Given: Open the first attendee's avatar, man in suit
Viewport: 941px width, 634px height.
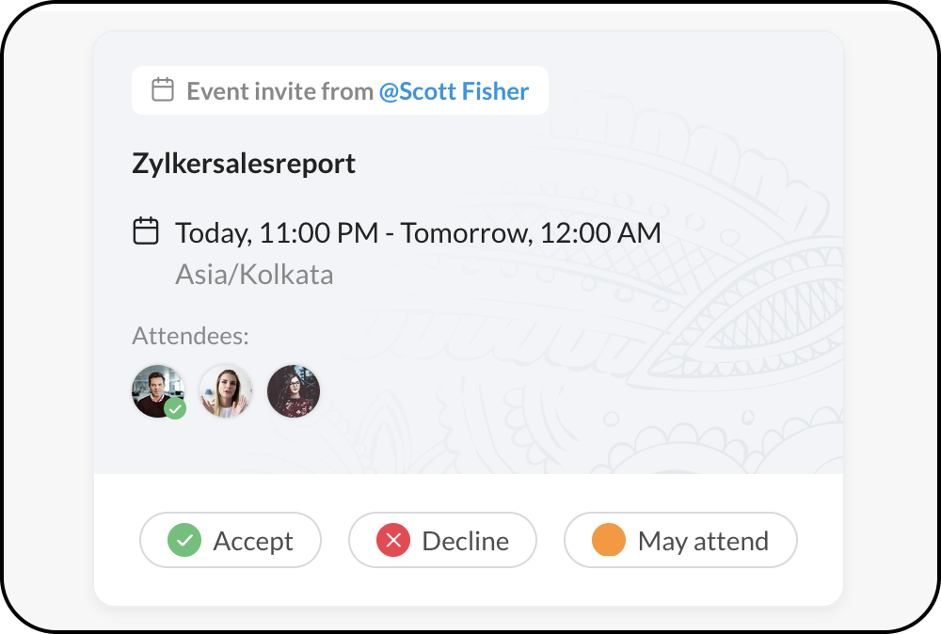Looking at the screenshot, I should click(x=158, y=391).
